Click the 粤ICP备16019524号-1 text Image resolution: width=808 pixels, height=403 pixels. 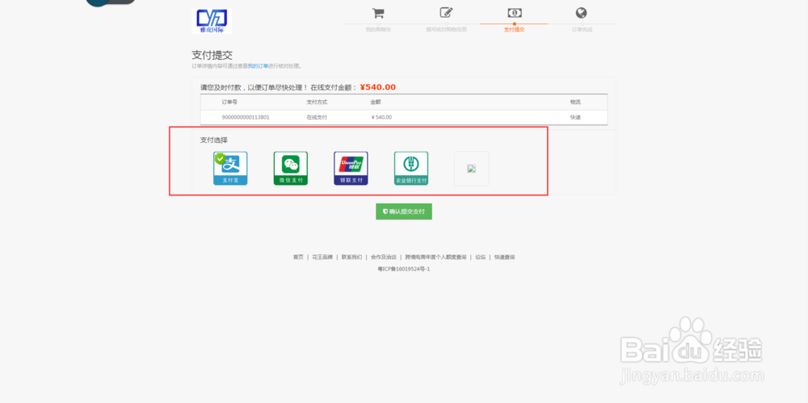point(403,269)
